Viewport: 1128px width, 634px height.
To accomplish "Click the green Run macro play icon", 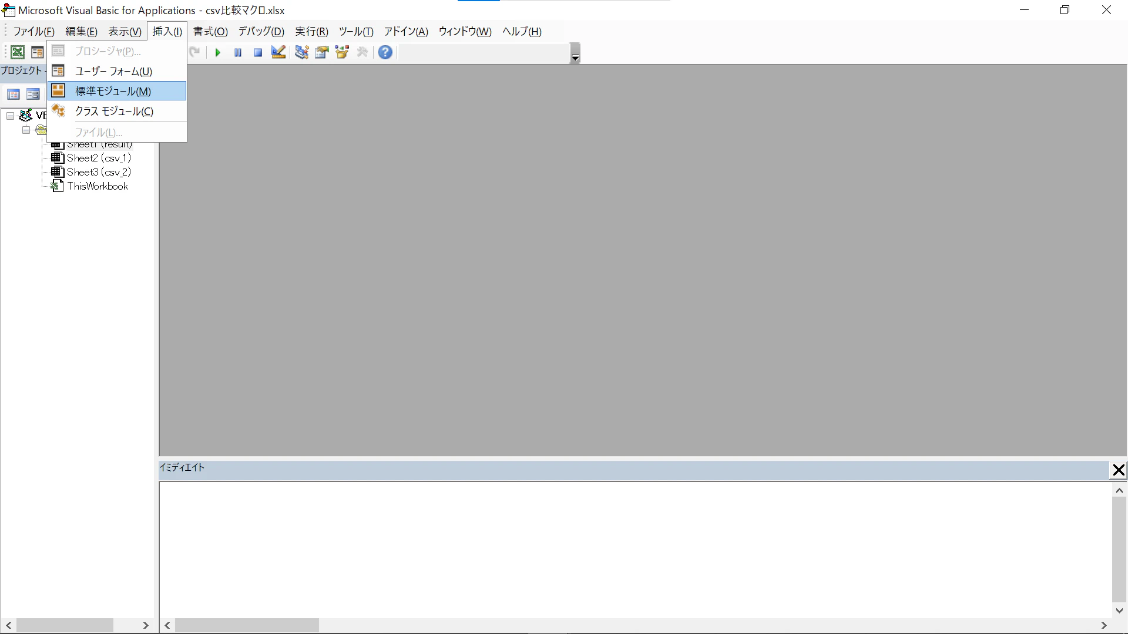I will pos(217,53).
